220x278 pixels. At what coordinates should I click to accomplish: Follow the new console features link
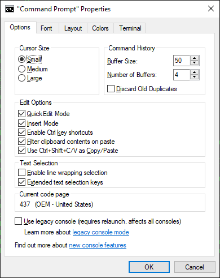[x=98, y=245]
